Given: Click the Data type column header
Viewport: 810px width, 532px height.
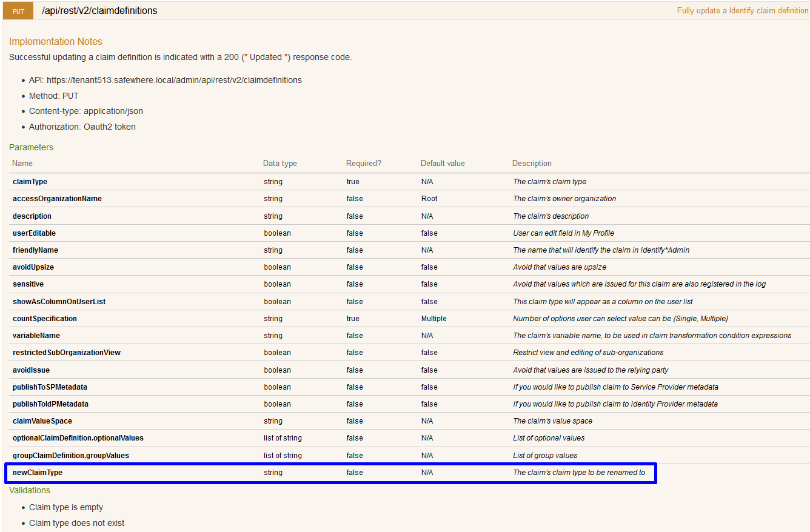Looking at the screenshot, I should tap(279, 164).
